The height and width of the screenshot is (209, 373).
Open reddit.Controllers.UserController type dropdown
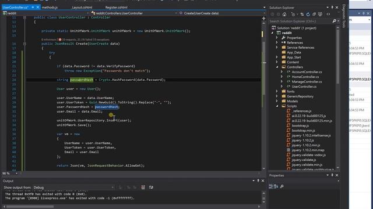176,13
